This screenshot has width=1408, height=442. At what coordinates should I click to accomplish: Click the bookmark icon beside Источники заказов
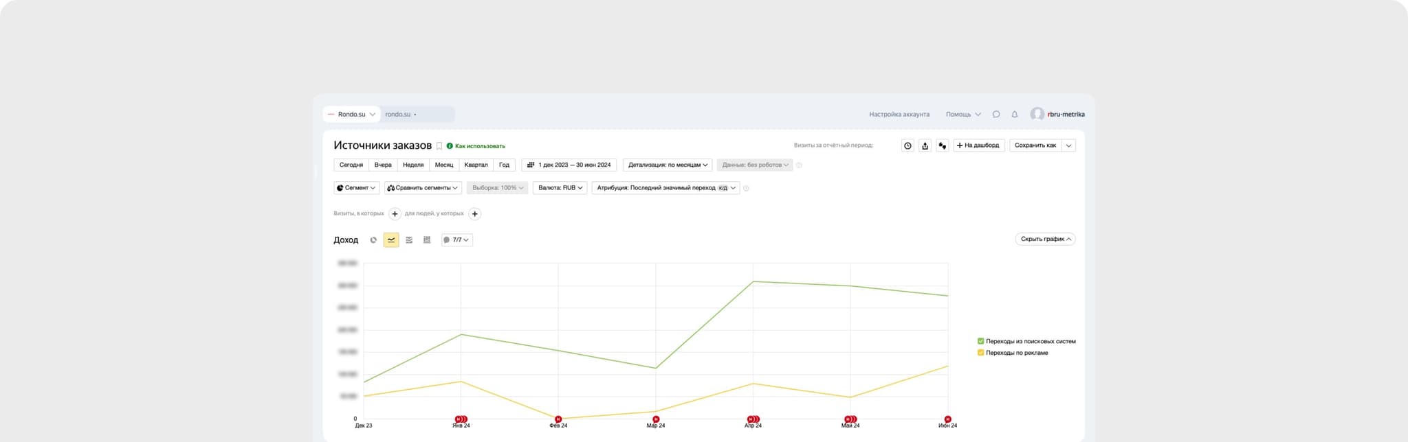point(439,146)
